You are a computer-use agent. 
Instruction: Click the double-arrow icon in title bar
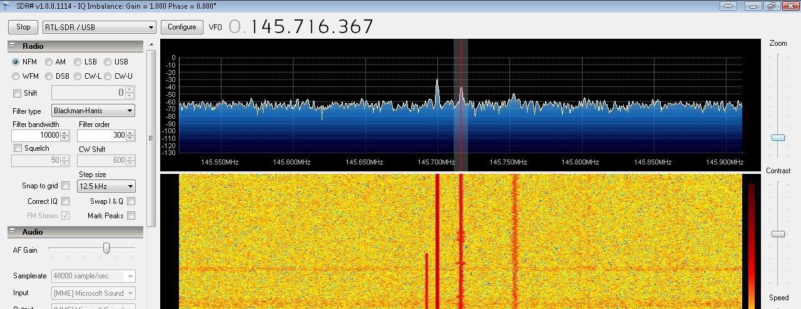tap(728, 6)
